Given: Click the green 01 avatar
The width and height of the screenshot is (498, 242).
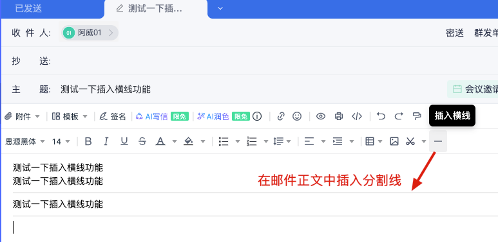Looking at the screenshot, I should (69, 33).
